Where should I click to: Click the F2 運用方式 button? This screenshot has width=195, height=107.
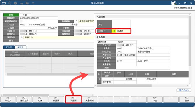point(24,99)
